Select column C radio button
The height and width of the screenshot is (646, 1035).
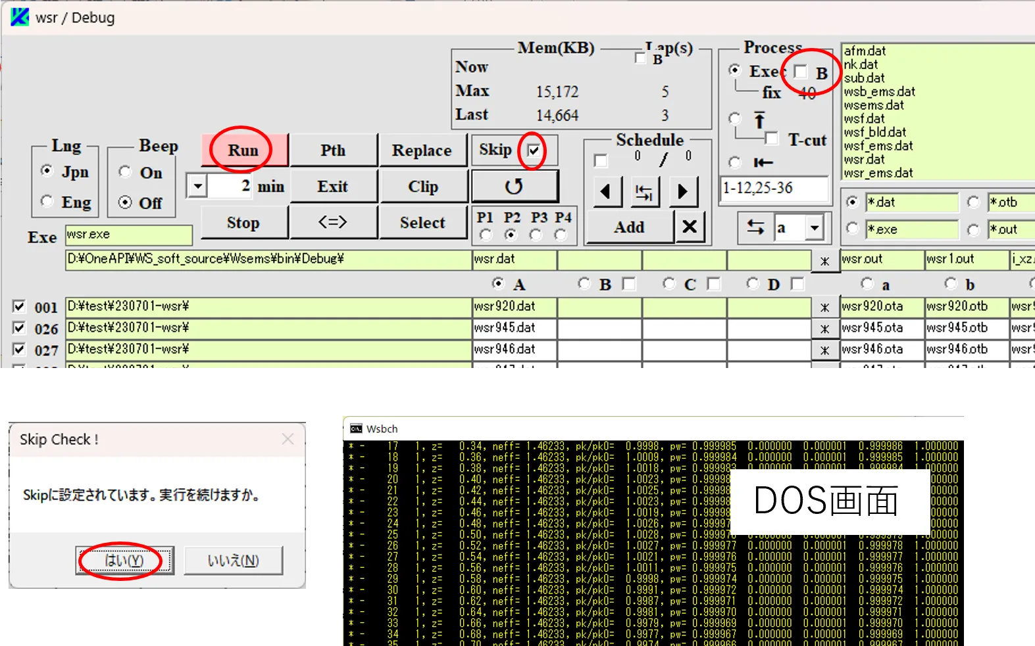669,283
